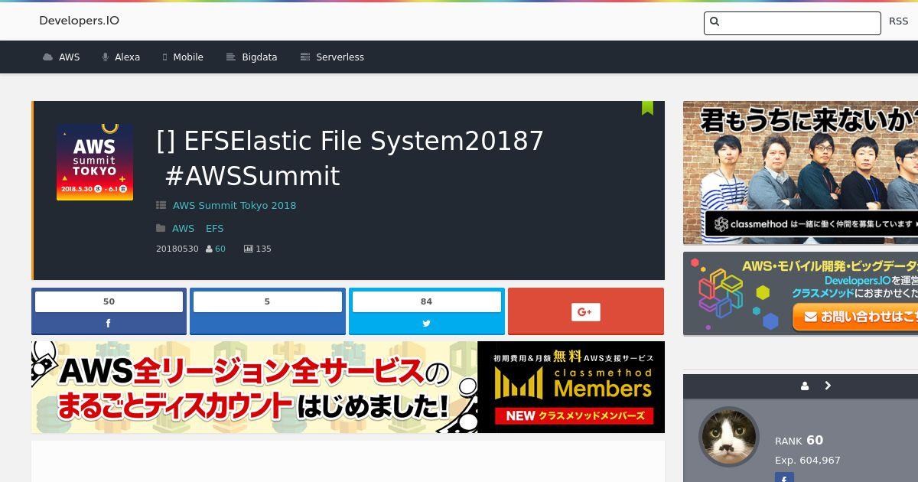Share via the Google+ button
The width and height of the screenshot is (918, 482).
[585, 311]
